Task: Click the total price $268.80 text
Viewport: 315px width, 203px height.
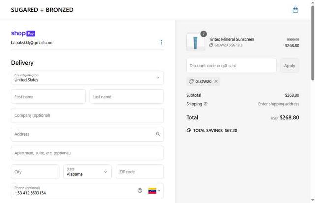Action: click(x=289, y=117)
